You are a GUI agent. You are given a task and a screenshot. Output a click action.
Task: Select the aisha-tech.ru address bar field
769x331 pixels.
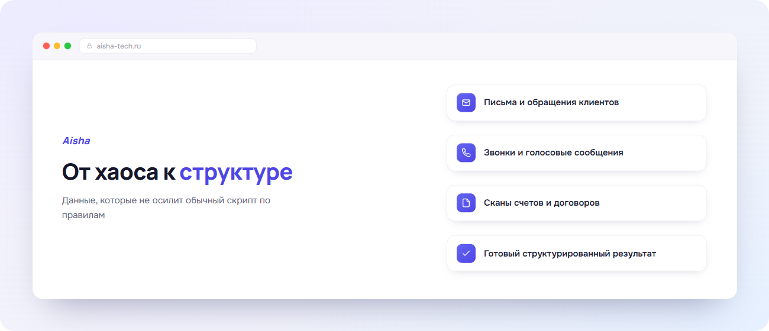point(167,46)
